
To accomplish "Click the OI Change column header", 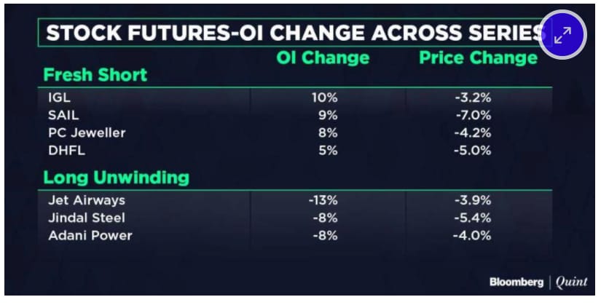I will pyautogui.click(x=323, y=58).
